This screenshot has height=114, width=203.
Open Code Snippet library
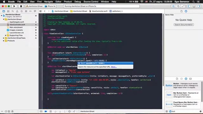pyautogui.click(x=181, y=79)
